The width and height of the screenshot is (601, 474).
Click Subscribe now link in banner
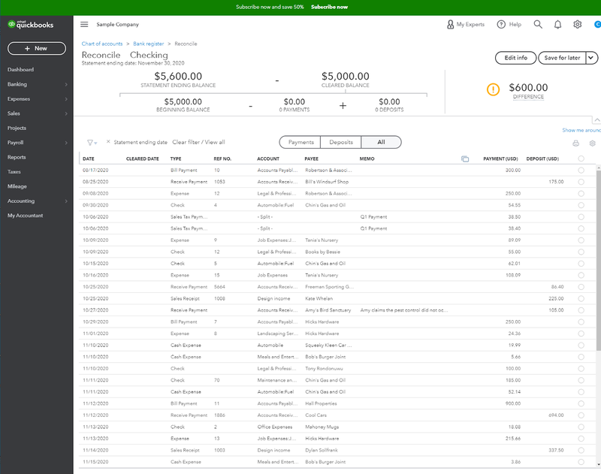coord(329,7)
